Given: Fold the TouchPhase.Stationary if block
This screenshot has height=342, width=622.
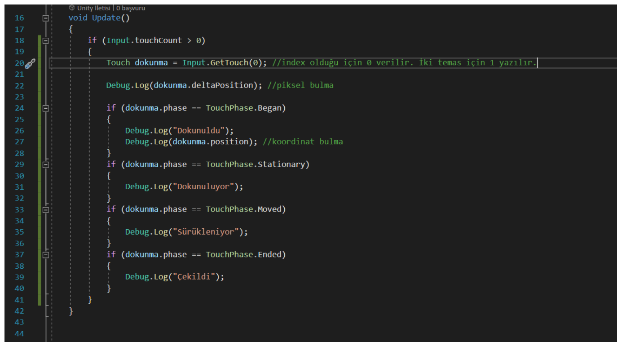Looking at the screenshot, I should pyautogui.click(x=45, y=164).
